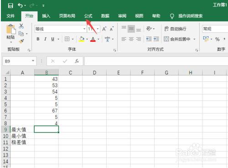Click the Bottom Align icon
Screen dimensions: 228x168
(x=139, y=30)
